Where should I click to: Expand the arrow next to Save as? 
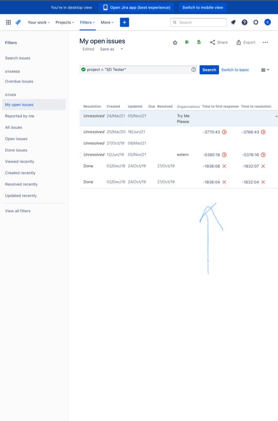coord(122,49)
